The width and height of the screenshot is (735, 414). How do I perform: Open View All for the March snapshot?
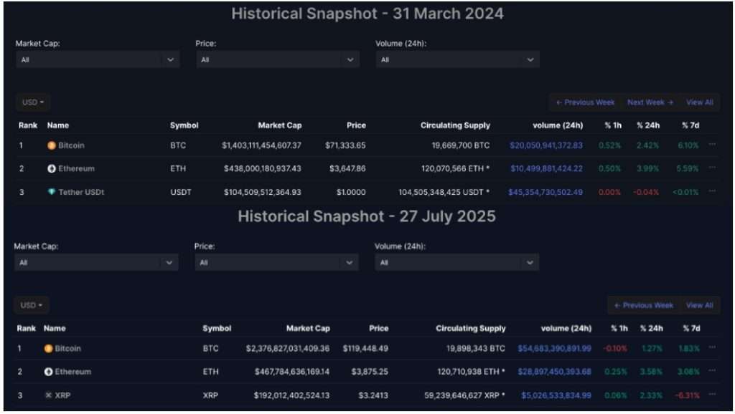coord(699,102)
